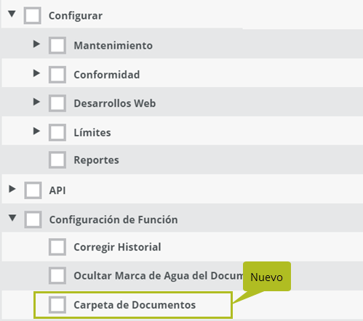
Task: Enable the Reportes checkbox
Action: pyautogui.click(x=57, y=160)
